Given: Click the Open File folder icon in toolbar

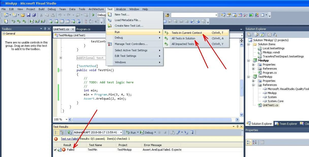Looking at the screenshot, I should click(x=23, y=15).
